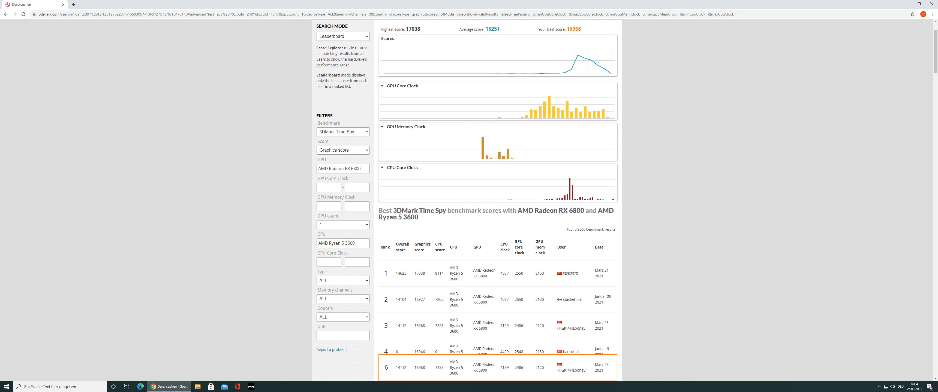Show hidden system tray icons

coord(879,387)
